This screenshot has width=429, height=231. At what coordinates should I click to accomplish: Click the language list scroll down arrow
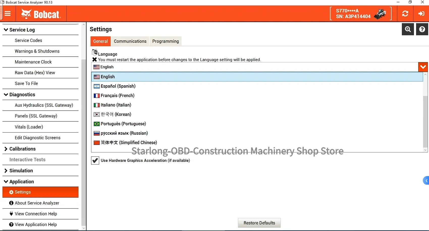[x=425, y=150]
